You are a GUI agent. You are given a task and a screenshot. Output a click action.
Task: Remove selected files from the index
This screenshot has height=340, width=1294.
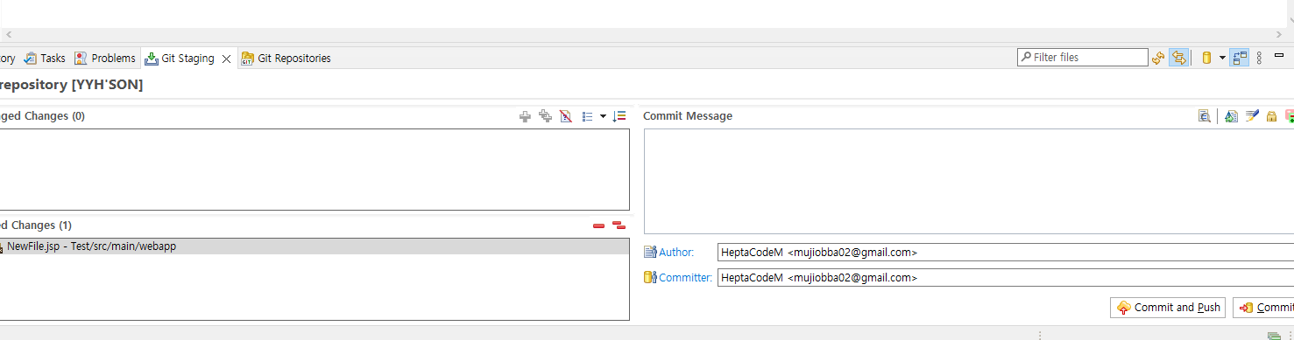tap(598, 226)
